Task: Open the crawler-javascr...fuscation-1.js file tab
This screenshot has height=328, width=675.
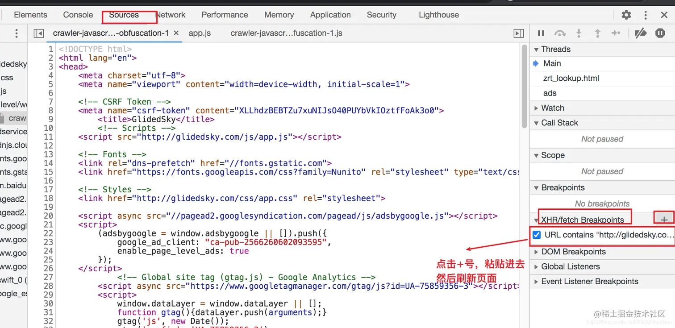Action: click(287, 33)
